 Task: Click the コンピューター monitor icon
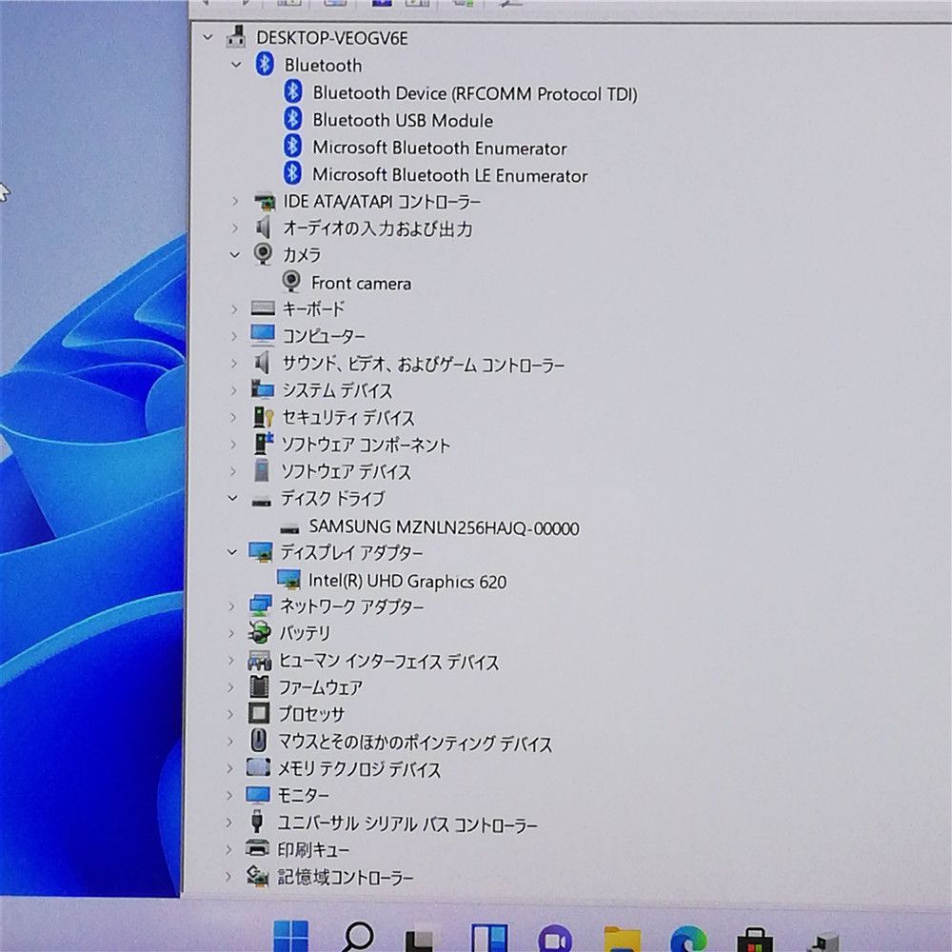coord(263,334)
